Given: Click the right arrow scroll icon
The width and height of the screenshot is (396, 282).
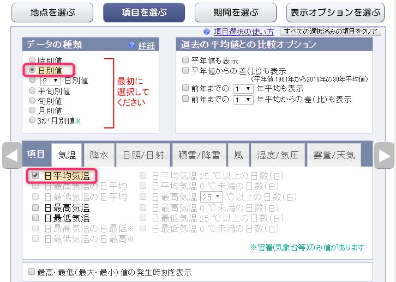Looking at the screenshot, I should click(x=384, y=155).
